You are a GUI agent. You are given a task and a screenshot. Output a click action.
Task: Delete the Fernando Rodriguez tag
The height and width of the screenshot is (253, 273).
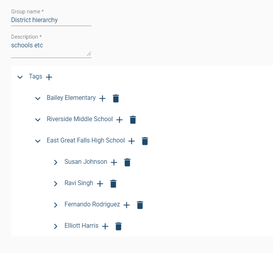(140, 205)
